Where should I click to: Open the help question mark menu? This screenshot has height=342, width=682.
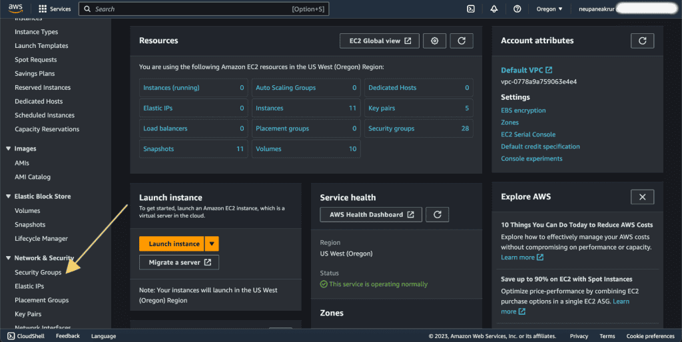517,9
